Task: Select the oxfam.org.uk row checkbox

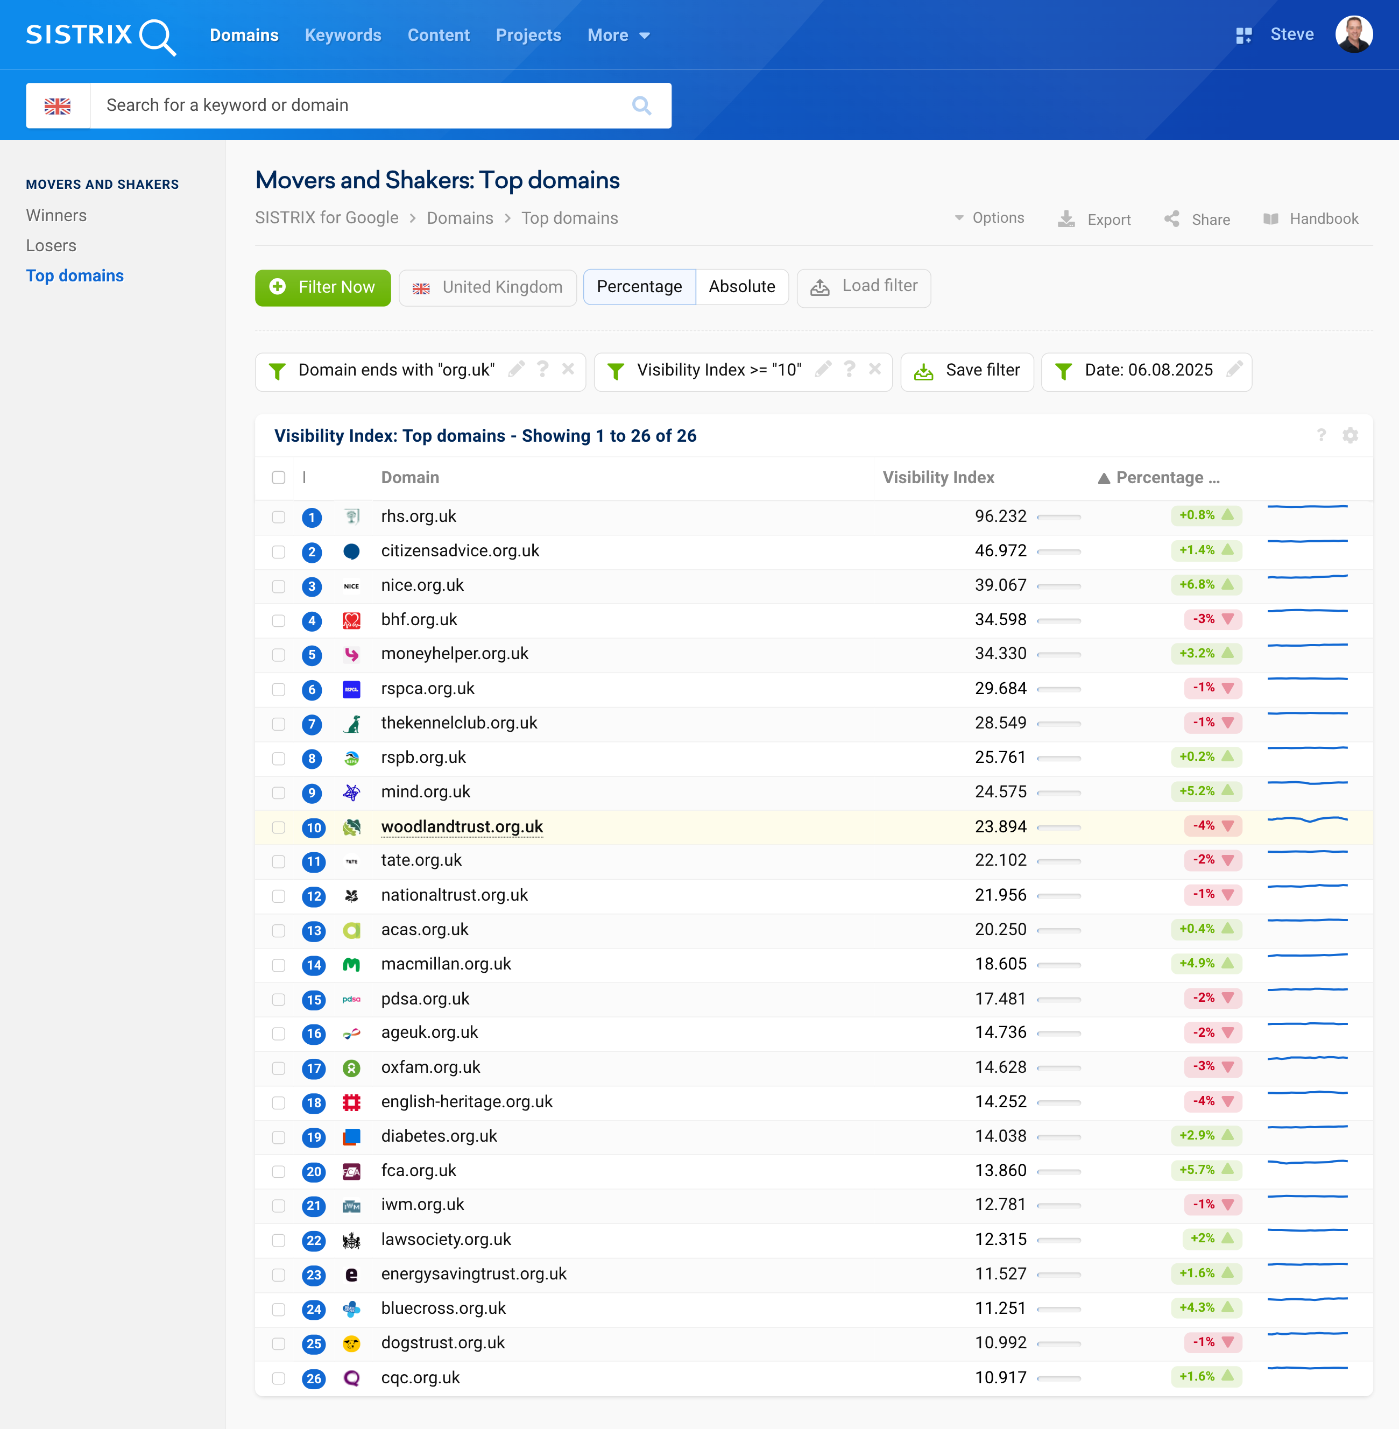Action: [x=279, y=1067]
